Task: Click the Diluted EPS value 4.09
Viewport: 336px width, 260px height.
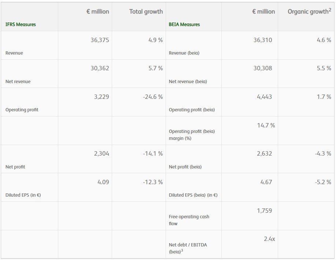Action: tap(103, 182)
